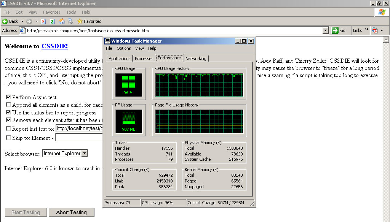Switch to the Applications tab in Task Manager
Viewport: 390px width, 222px height.
[x=119, y=59]
